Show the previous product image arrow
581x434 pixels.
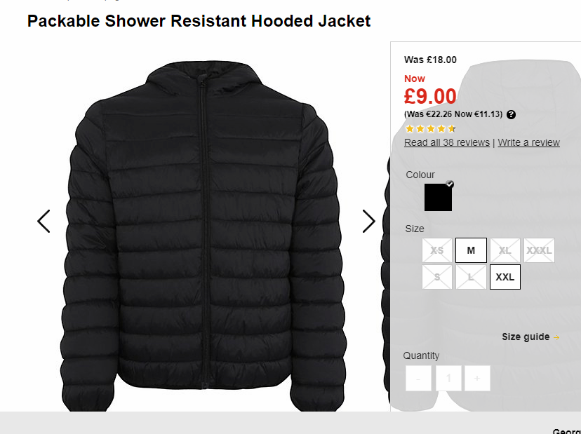click(x=44, y=222)
